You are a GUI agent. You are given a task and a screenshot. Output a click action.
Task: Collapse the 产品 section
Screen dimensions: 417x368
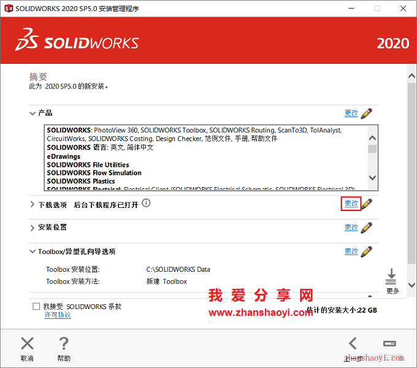click(33, 113)
